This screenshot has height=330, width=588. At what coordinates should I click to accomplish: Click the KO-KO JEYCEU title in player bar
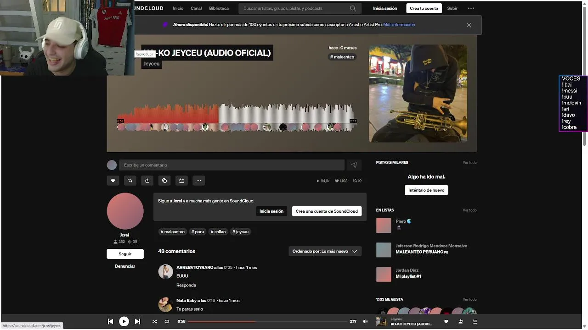(411, 324)
